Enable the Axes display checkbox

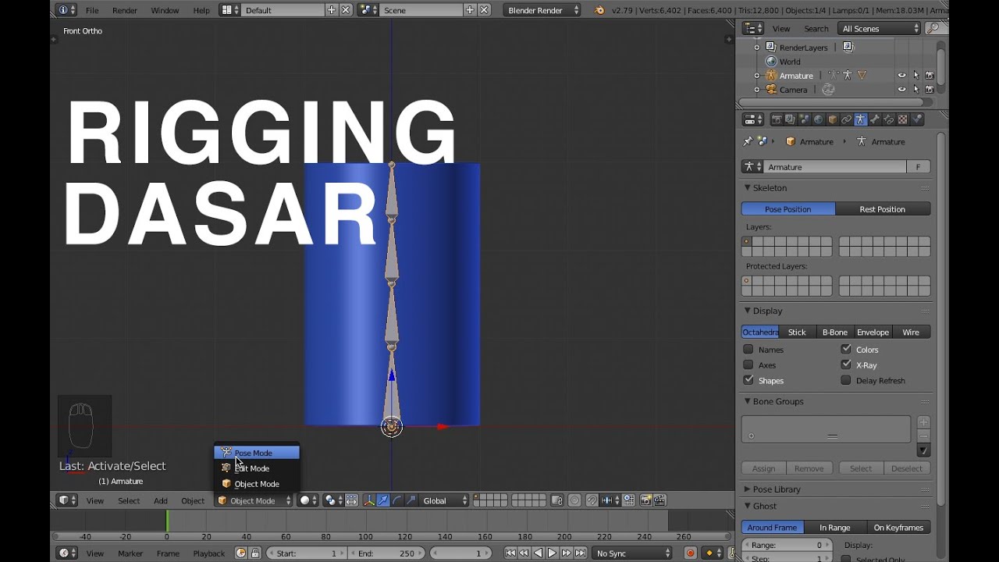(748, 365)
